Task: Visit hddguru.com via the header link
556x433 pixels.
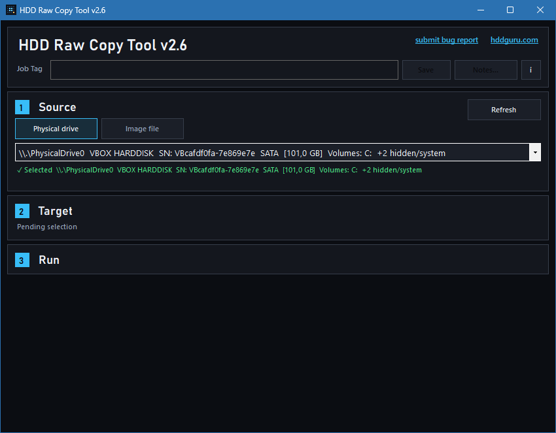Action: (514, 40)
